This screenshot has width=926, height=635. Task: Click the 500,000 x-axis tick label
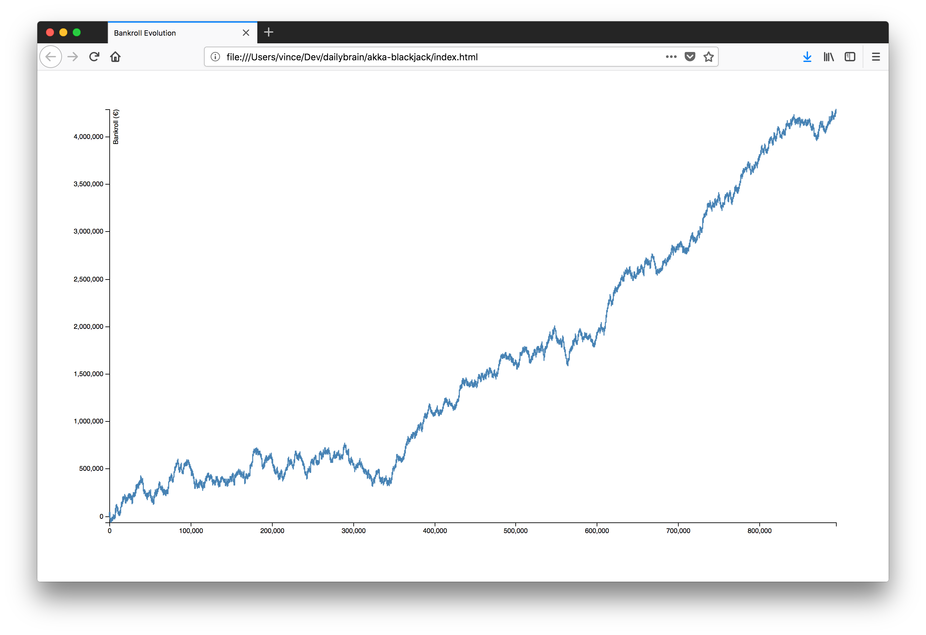(515, 531)
